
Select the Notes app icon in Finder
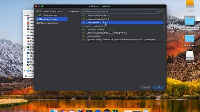[x=28, y=32]
